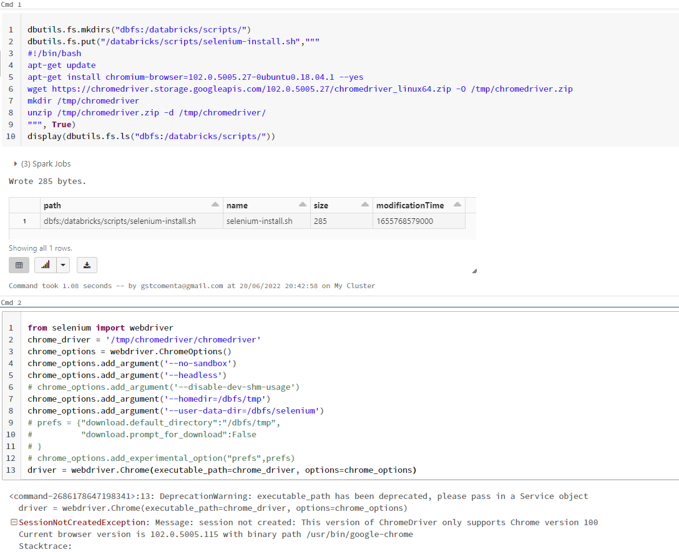Toggle the name column sort direction

pos(301,205)
